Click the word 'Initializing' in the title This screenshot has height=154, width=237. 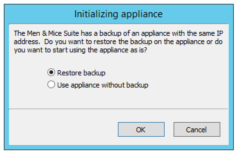tap(96, 14)
